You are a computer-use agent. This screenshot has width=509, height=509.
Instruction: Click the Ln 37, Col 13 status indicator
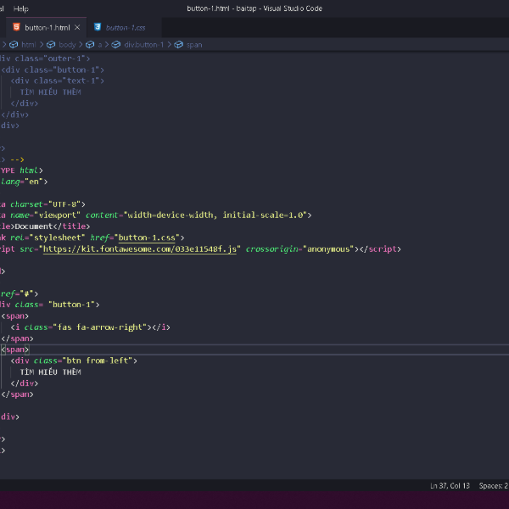click(450, 486)
